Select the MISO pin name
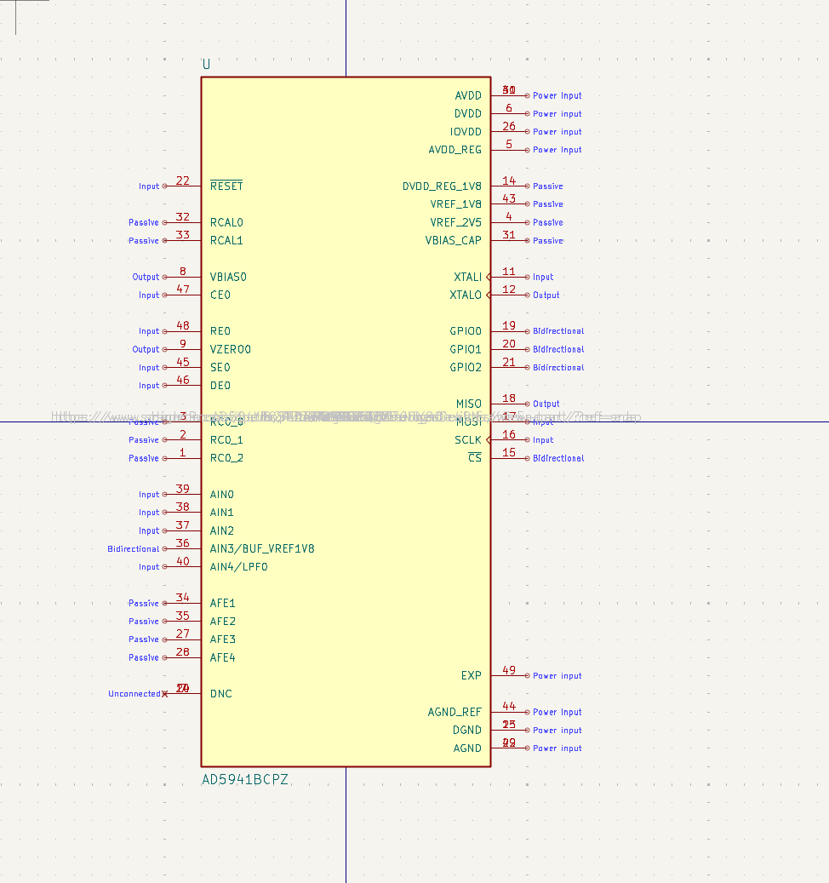 [469, 404]
